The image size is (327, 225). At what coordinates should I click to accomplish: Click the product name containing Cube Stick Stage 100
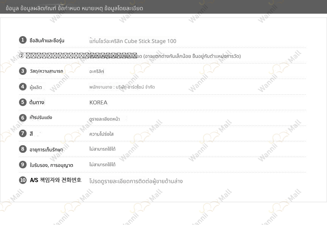click(133, 41)
